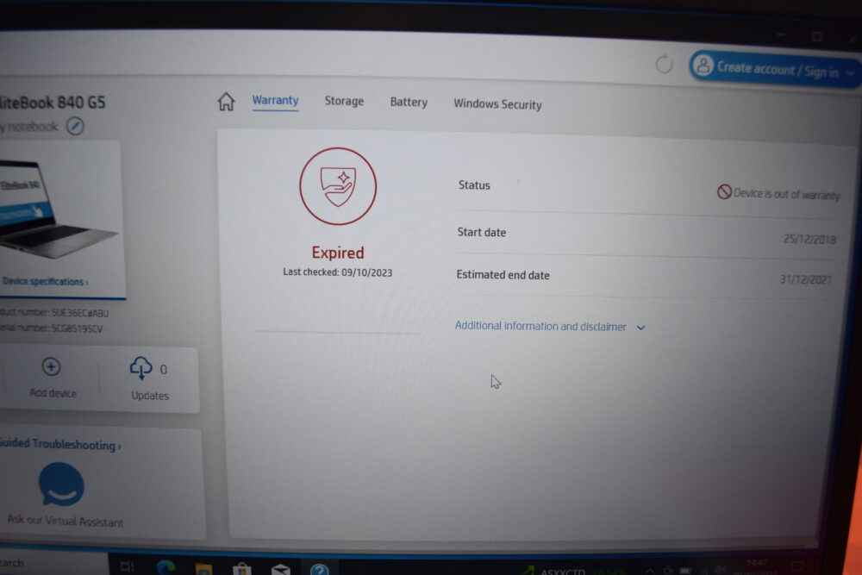Click the red Expired label
Screen dimensions: 862x575
pyautogui.click(x=338, y=253)
